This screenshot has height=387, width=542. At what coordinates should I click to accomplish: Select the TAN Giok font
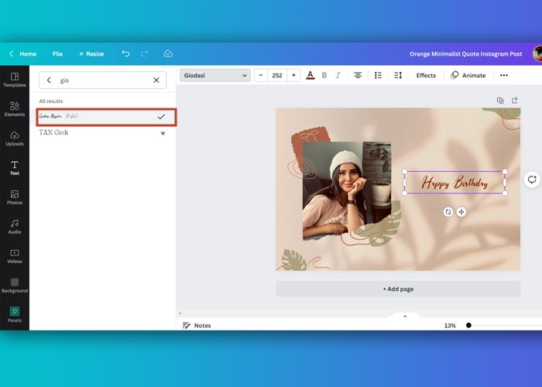53,132
